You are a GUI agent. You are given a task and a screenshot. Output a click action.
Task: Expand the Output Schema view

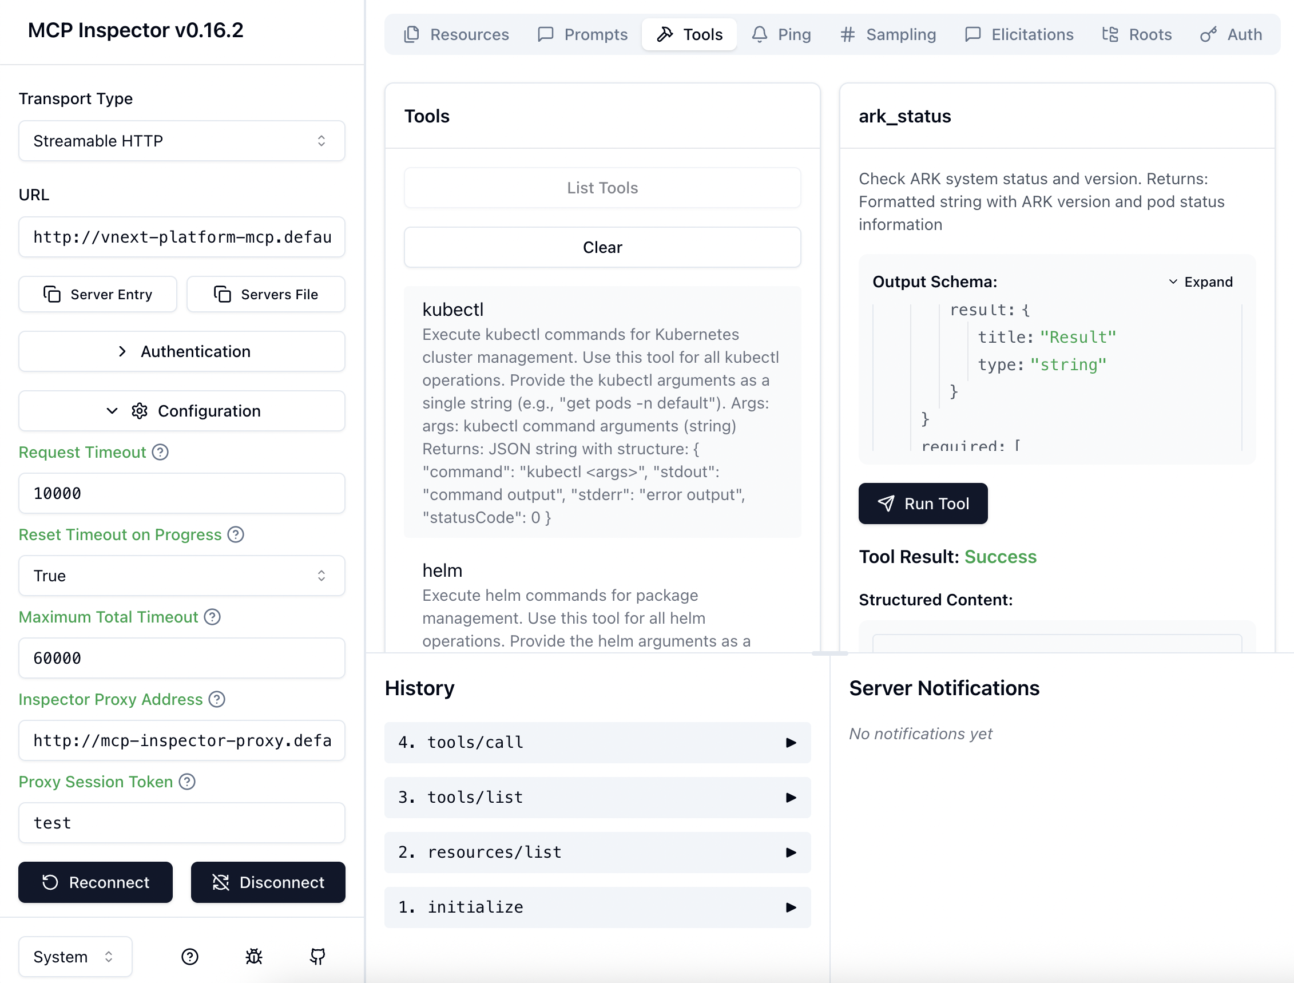pos(1200,282)
